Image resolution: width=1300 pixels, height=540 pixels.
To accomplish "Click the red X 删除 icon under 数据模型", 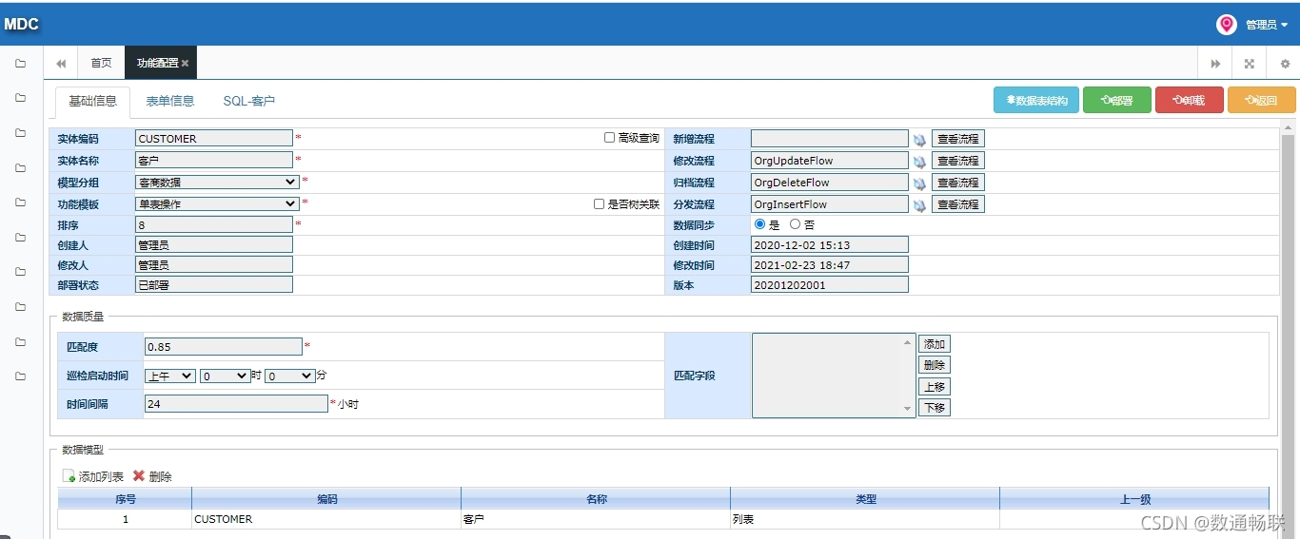I will [139, 476].
